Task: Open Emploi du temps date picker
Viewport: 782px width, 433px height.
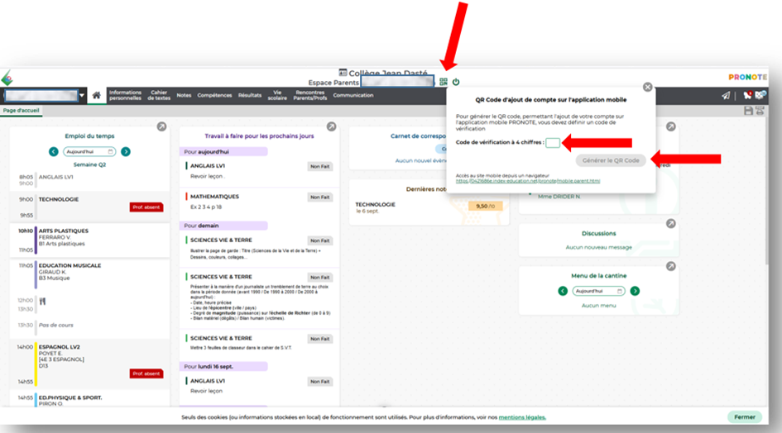Action: [x=89, y=151]
